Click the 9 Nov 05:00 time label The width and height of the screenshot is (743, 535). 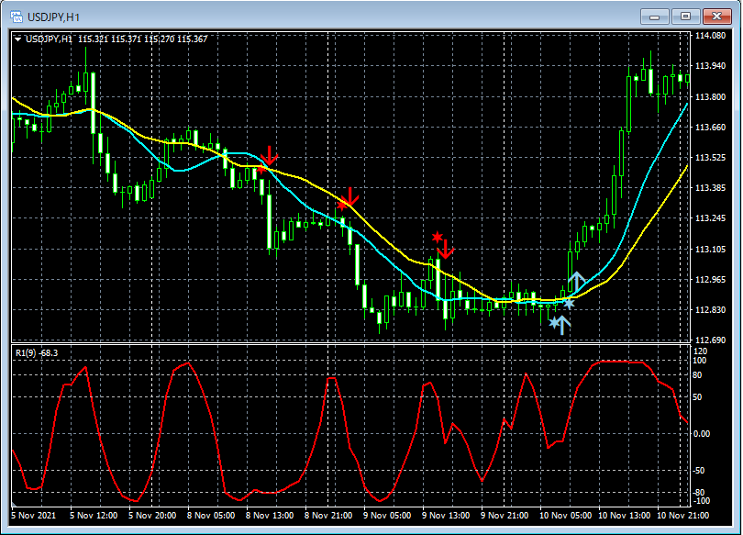coord(387,516)
